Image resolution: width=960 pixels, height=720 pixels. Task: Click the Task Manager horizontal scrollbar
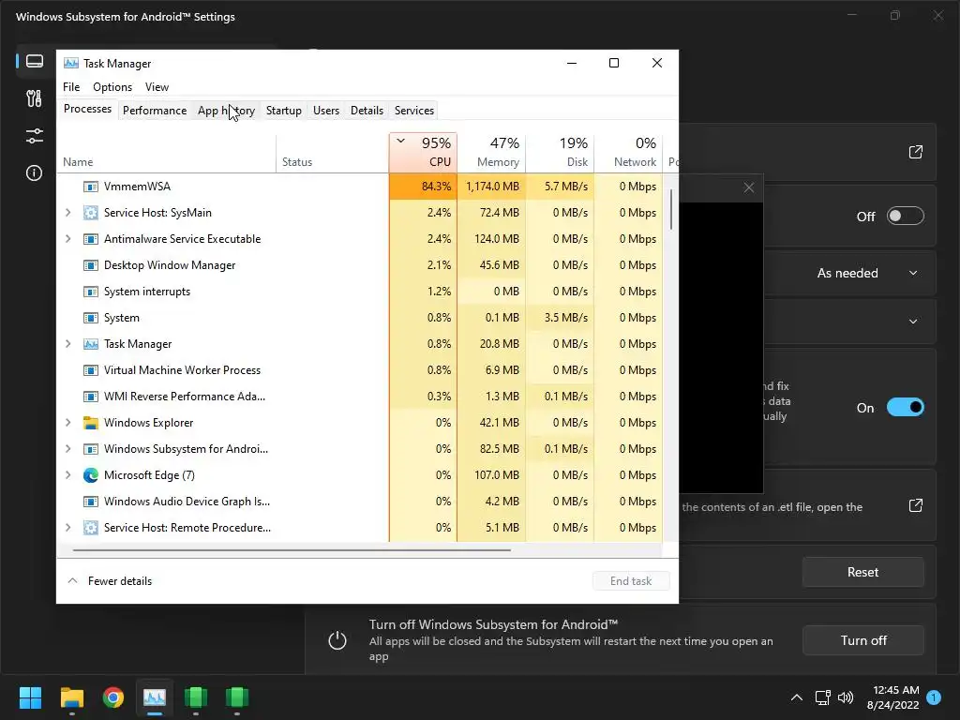point(292,550)
